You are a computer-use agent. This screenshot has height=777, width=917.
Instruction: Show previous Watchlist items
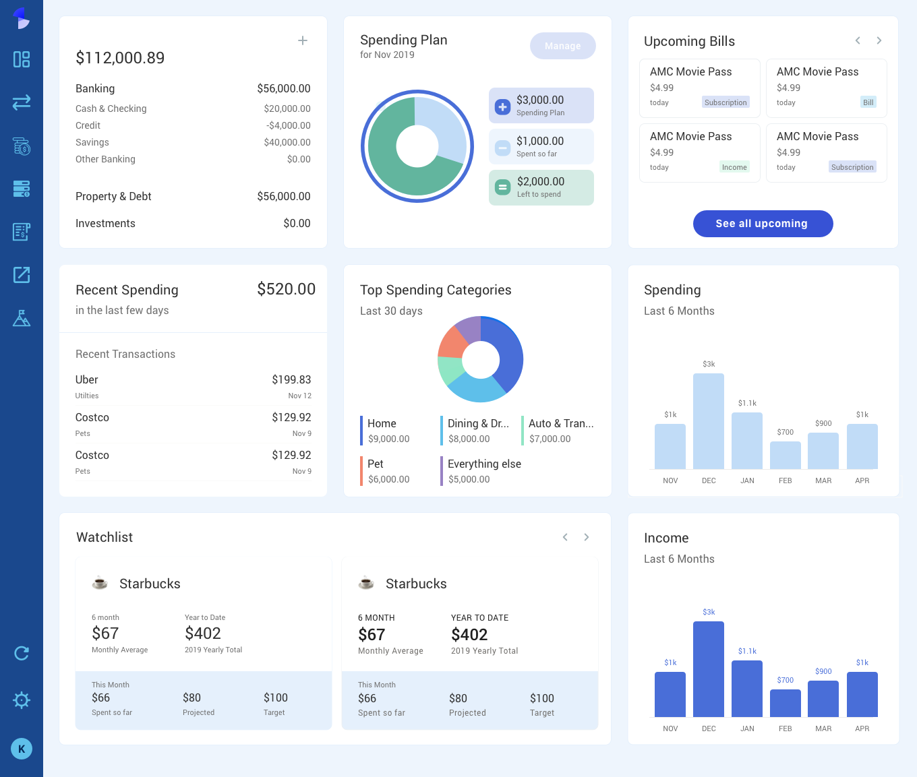click(x=565, y=537)
